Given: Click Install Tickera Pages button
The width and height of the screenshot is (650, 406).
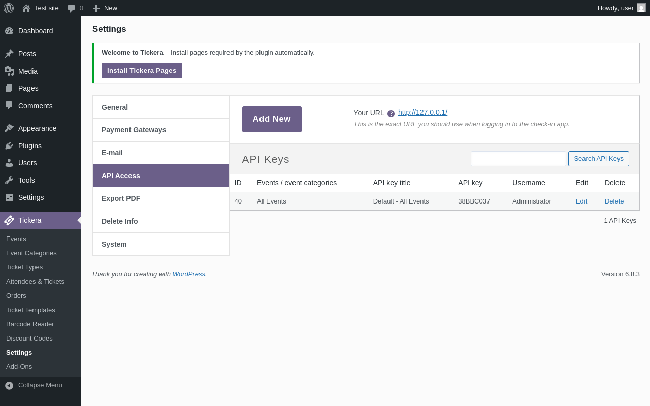Looking at the screenshot, I should [x=142, y=71].
